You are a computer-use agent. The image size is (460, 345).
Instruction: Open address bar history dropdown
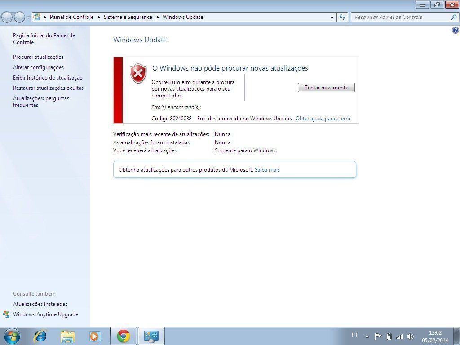332,18
